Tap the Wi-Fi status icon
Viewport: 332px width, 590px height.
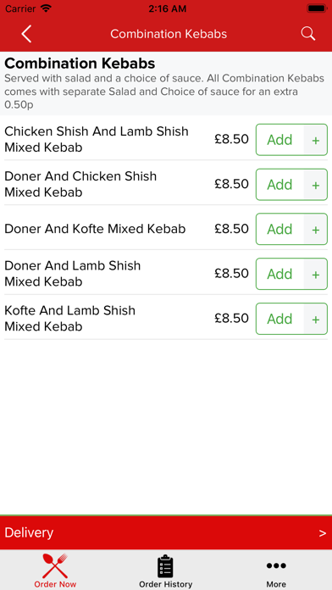(46, 8)
